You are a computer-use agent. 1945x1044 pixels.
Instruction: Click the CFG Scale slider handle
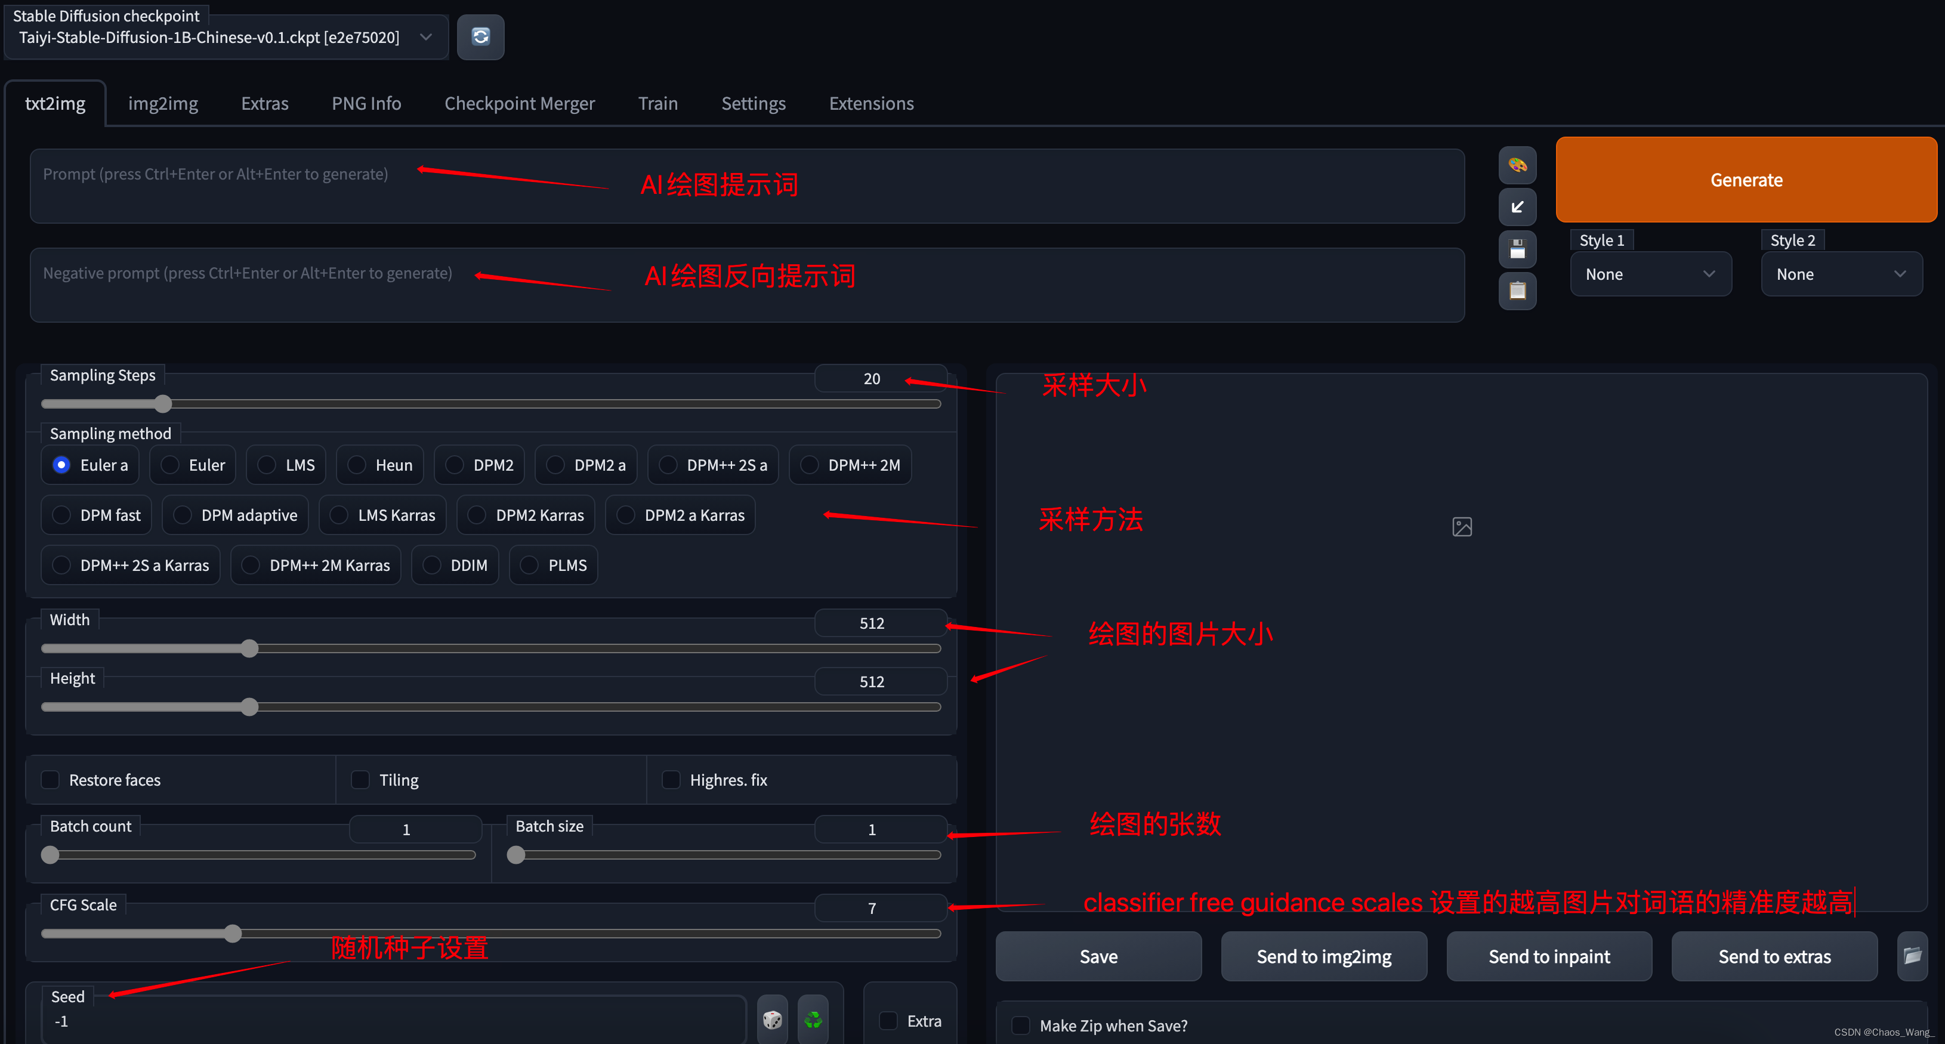[x=233, y=934]
